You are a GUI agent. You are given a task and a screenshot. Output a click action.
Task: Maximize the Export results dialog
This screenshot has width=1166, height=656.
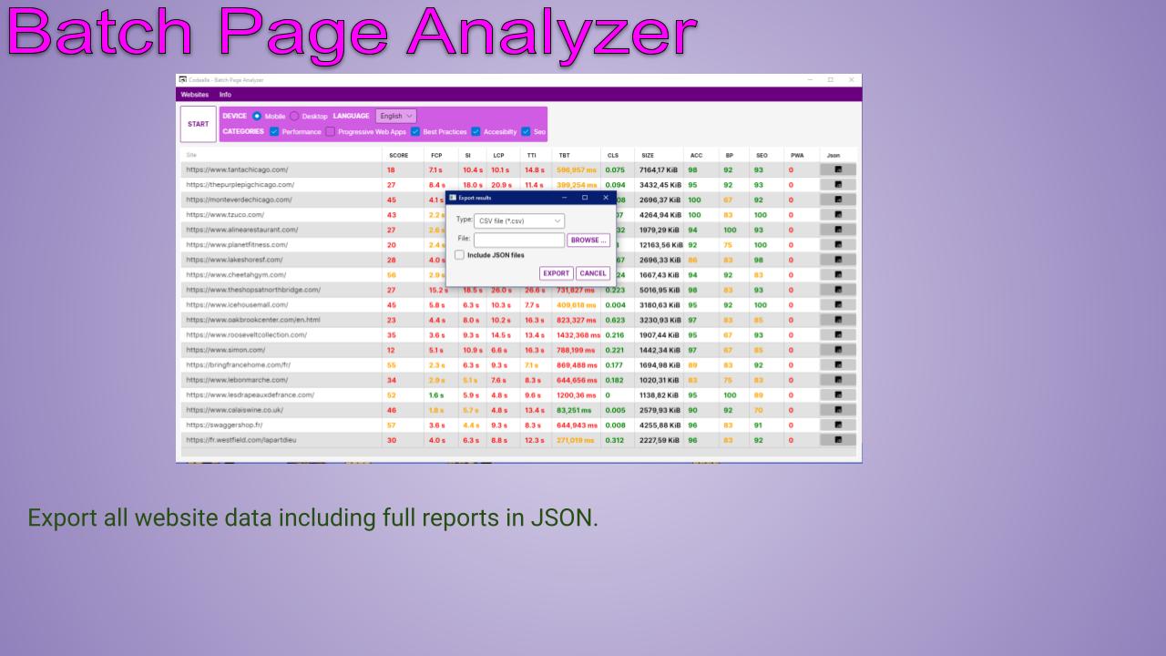click(585, 198)
